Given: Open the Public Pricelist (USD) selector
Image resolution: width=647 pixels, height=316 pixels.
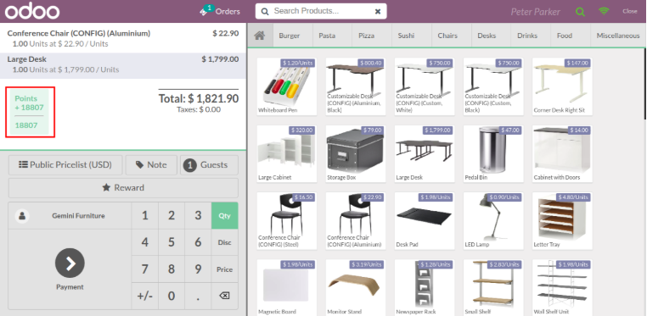Looking at the screenshot, I should click(65, 165).
